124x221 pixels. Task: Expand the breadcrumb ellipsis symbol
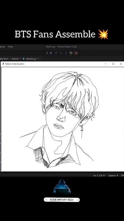coord(40,59)
